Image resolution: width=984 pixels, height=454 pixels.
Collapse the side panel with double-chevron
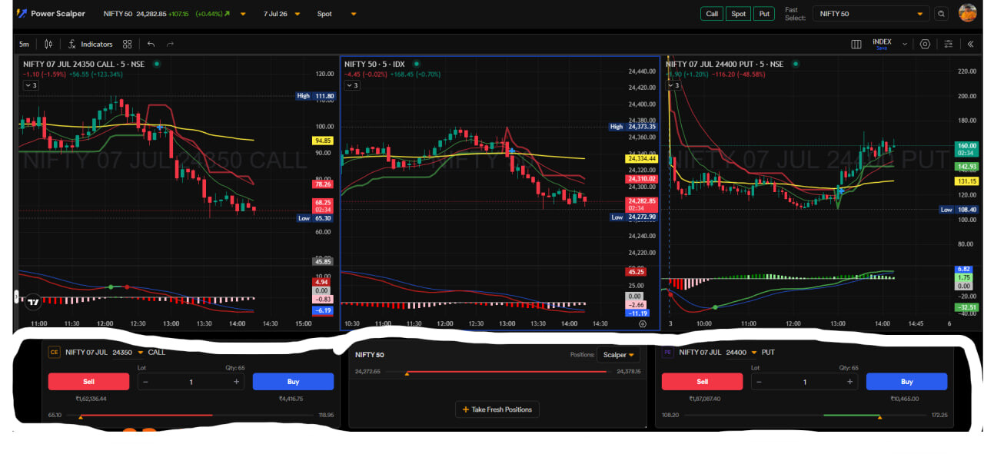pyautogui.click(x=971, y=45)
